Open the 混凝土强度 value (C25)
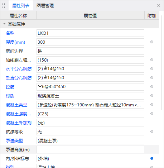164x168 pixels. (90, 114)
